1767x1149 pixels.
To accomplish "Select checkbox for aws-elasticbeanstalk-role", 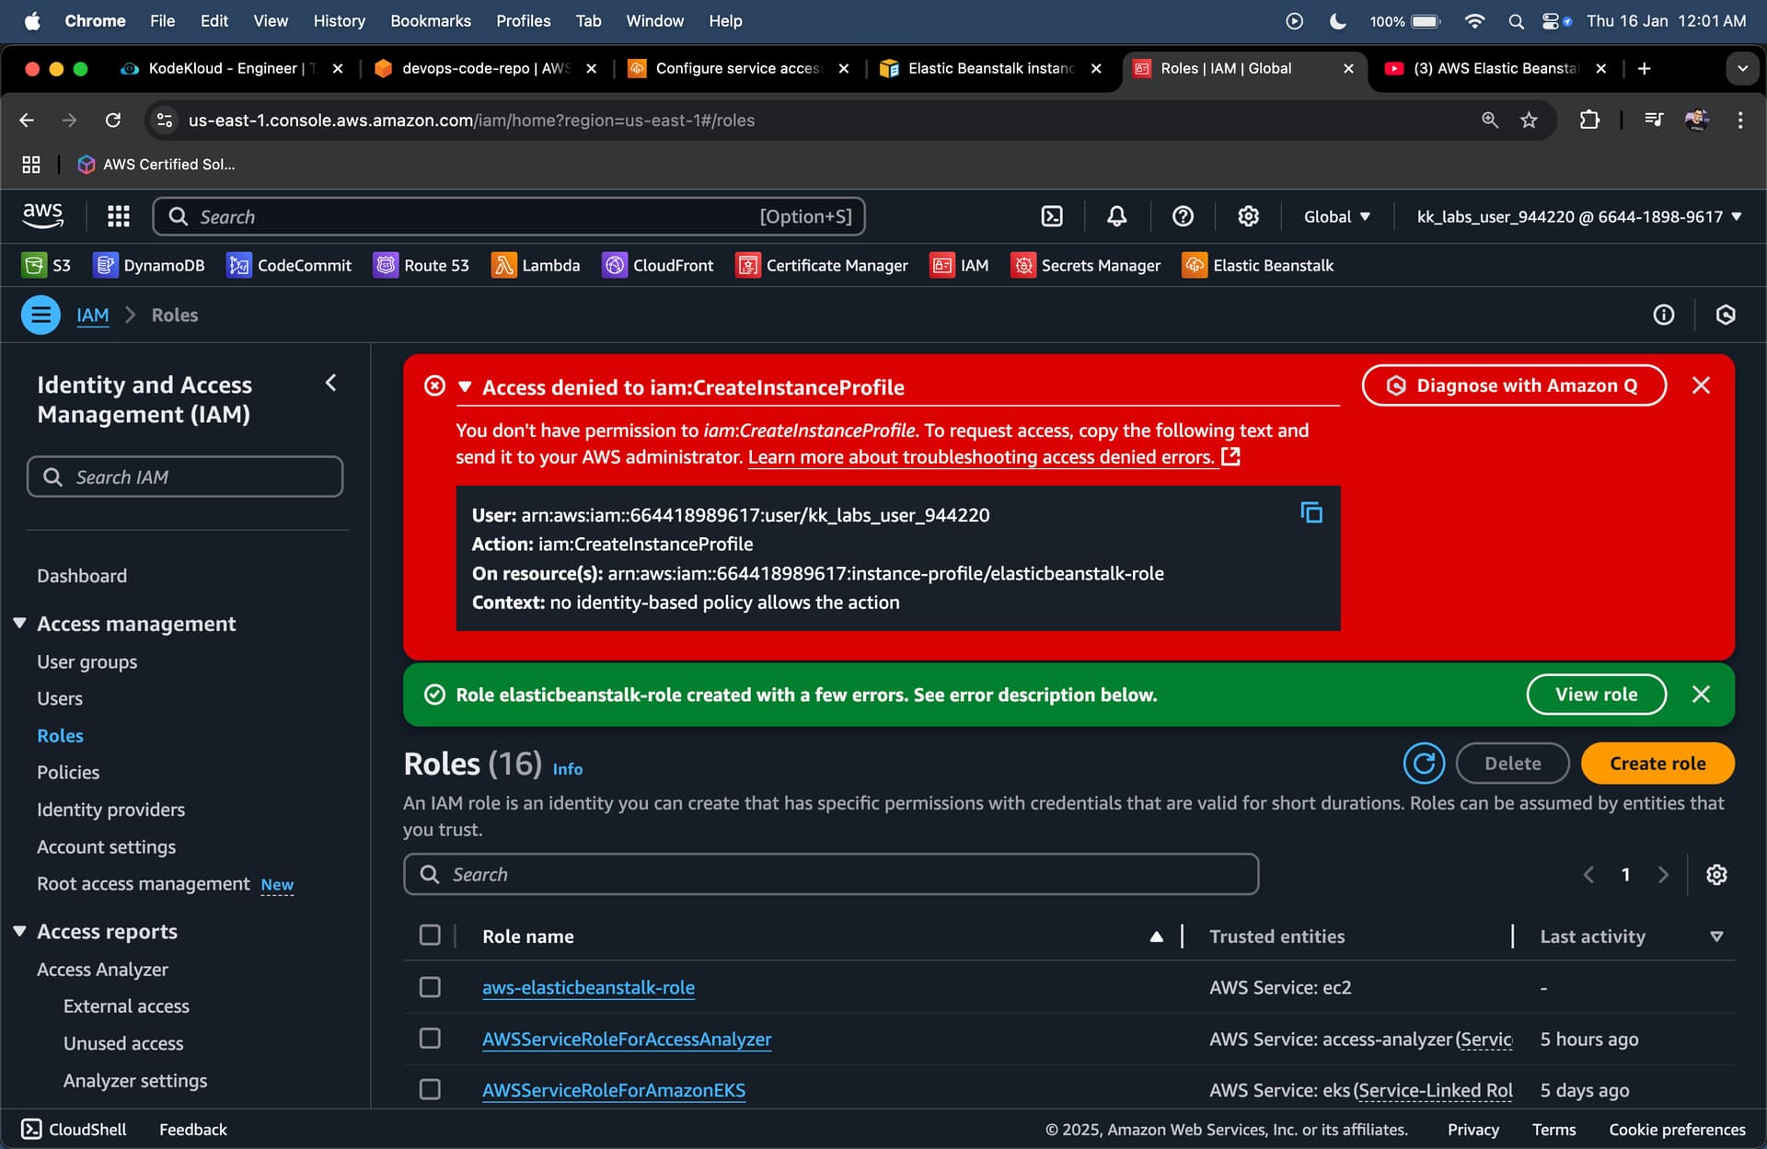I will (430, 987).
